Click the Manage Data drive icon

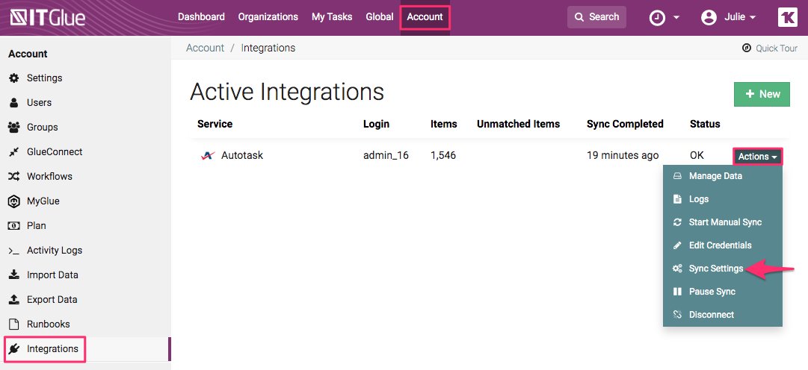[x=678, y=176]
